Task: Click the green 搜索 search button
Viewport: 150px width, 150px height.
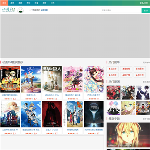Action: tap(146, 10)
